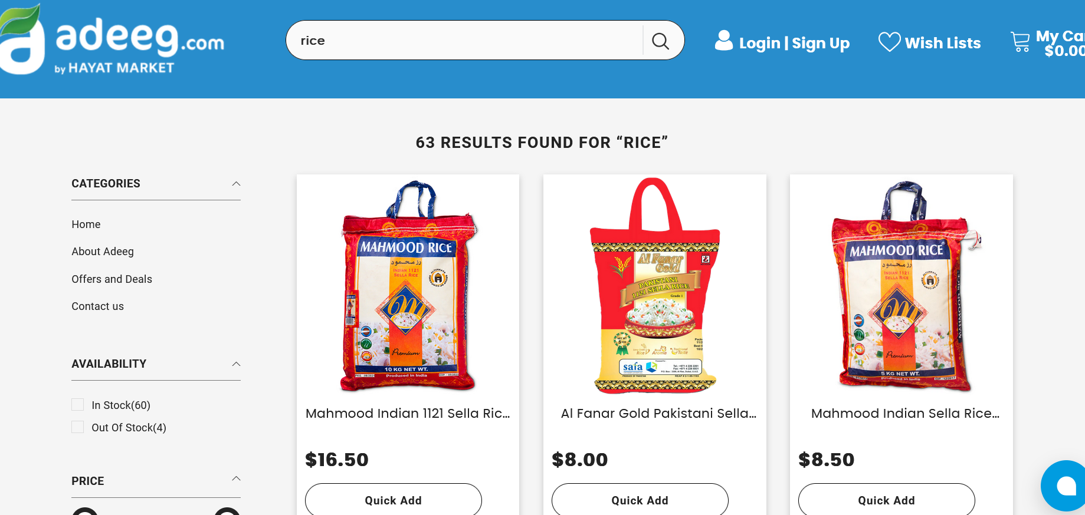The image size is (1085, 515).
Task: Go to About Adeeg page
Action: (x=103, y=252)
